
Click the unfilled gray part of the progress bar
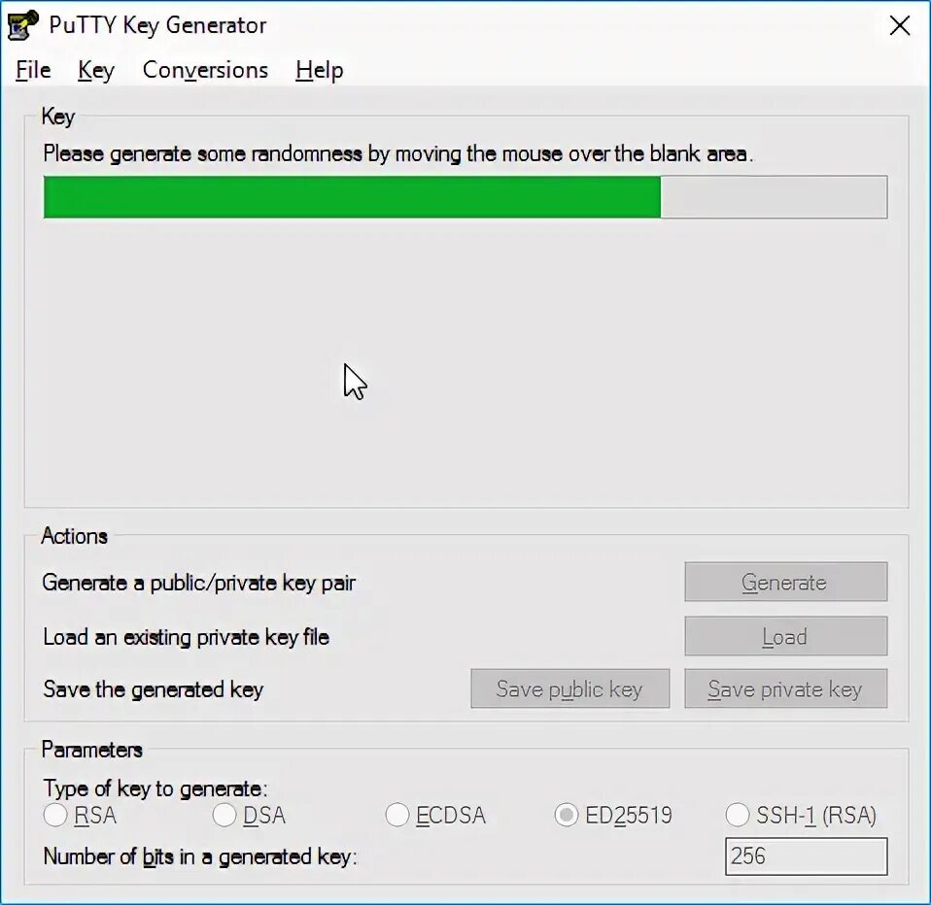774,197
